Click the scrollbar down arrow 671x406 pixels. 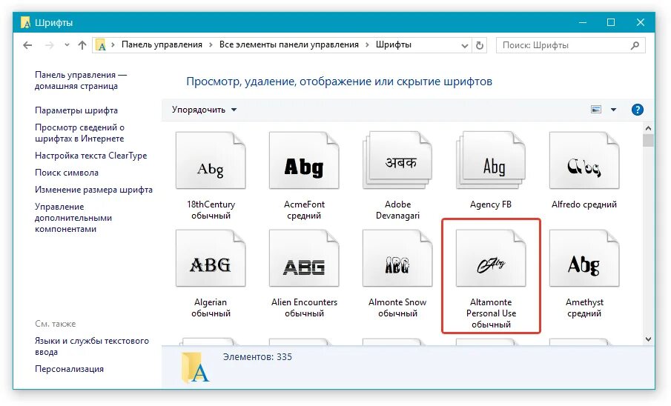click(648, 339)
